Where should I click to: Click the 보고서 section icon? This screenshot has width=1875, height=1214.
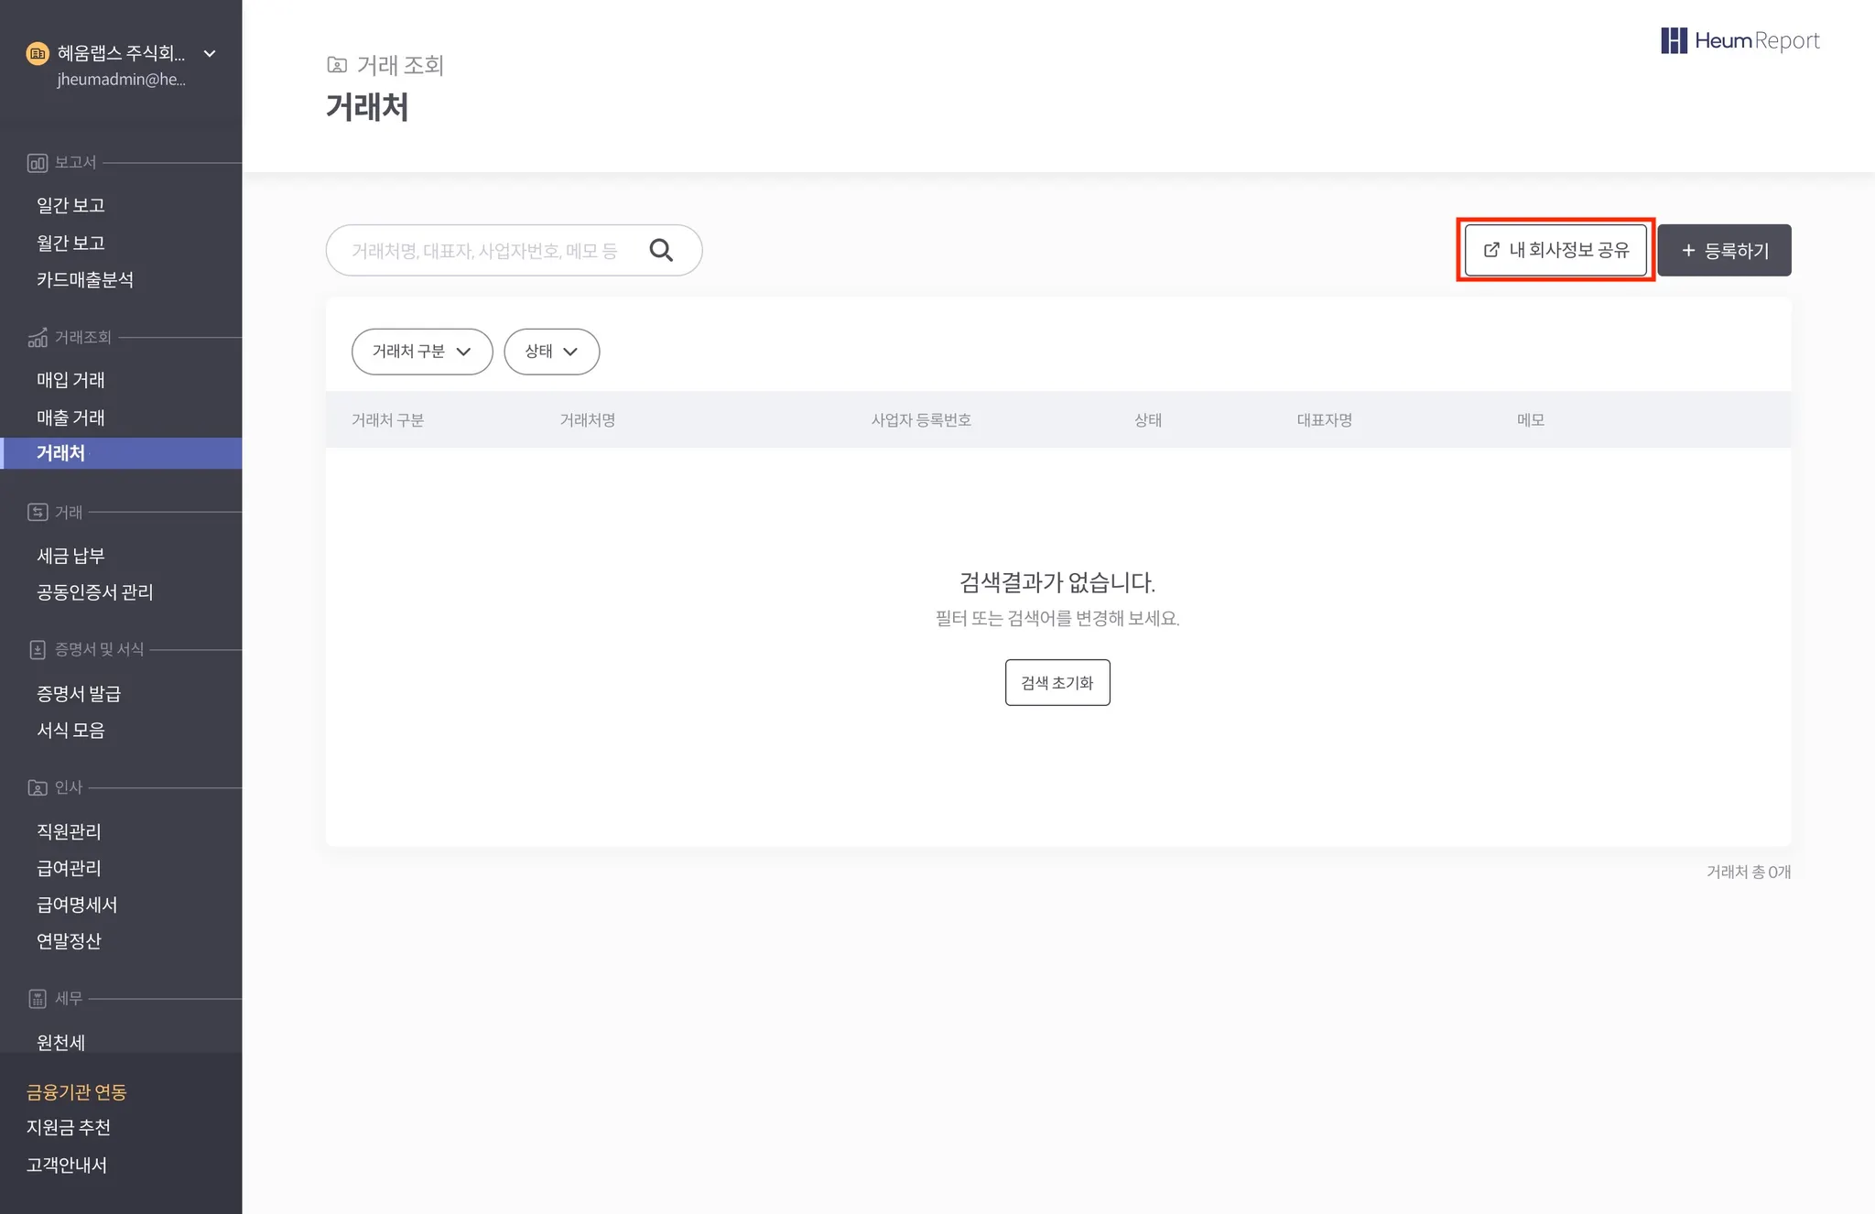pyautogui.click(x=38, y=163)
